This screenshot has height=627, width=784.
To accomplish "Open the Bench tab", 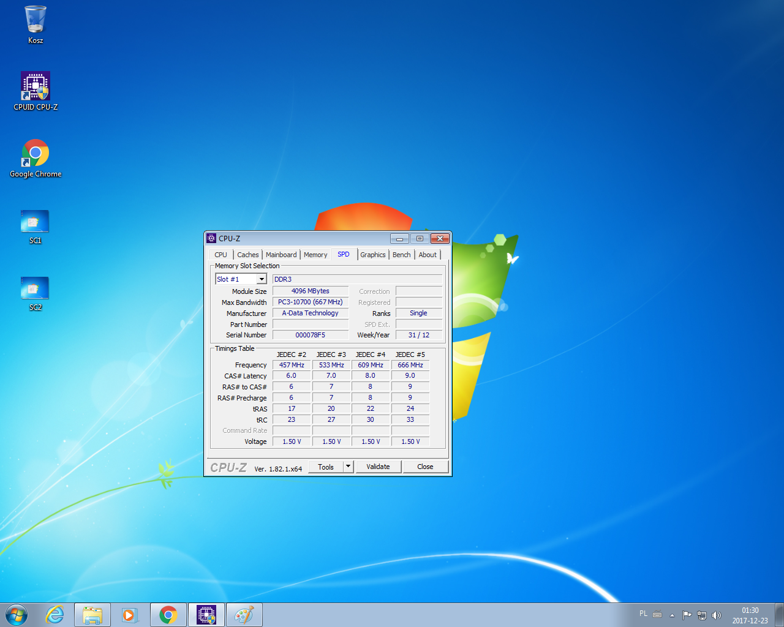I will pos(402,255).
